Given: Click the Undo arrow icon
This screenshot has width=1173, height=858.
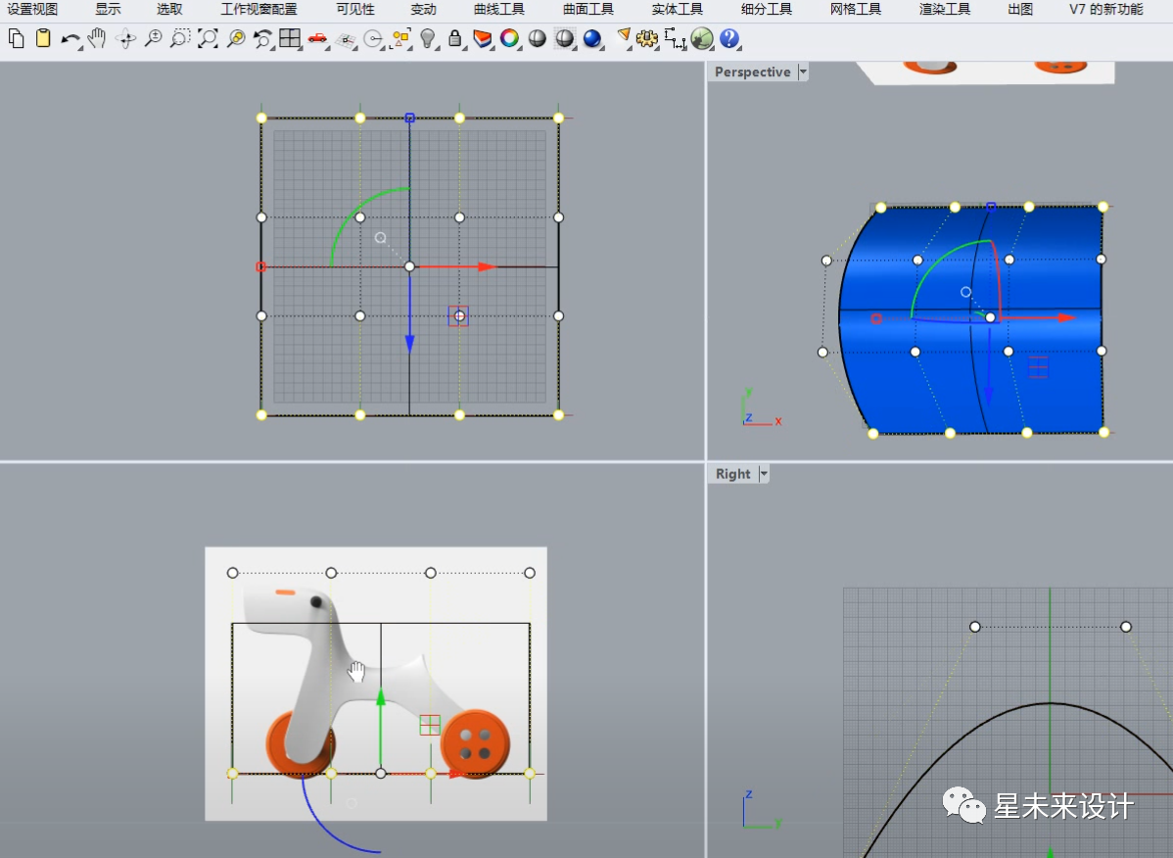Looking at the screenshot, I should click(70, 39).
